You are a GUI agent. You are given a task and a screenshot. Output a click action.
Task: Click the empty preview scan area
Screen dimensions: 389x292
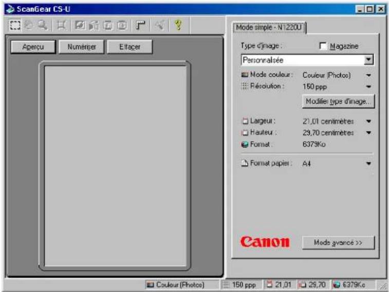pos(115,166)
